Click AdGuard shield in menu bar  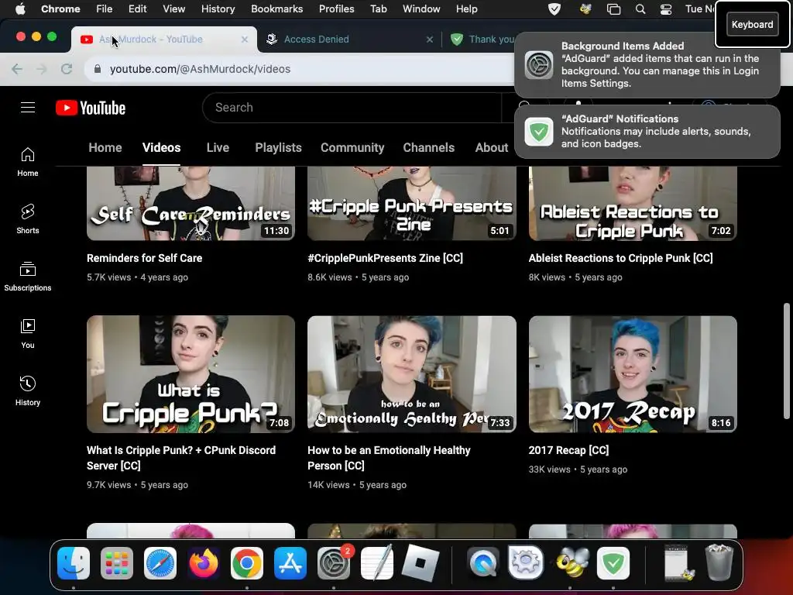[x=554, y=9]
